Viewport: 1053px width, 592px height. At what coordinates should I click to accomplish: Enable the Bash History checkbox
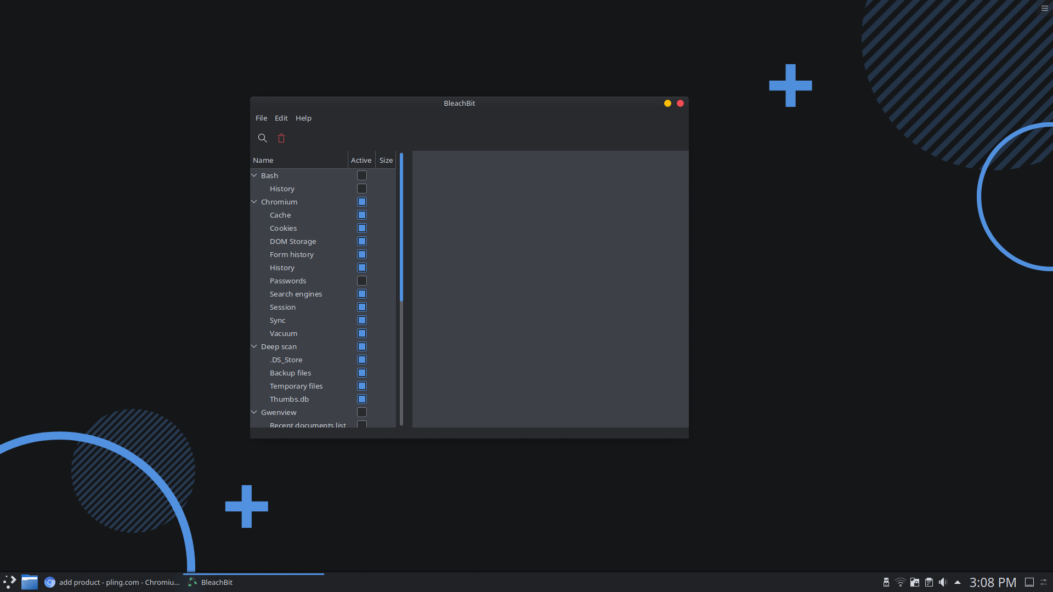tap(362, 189)
